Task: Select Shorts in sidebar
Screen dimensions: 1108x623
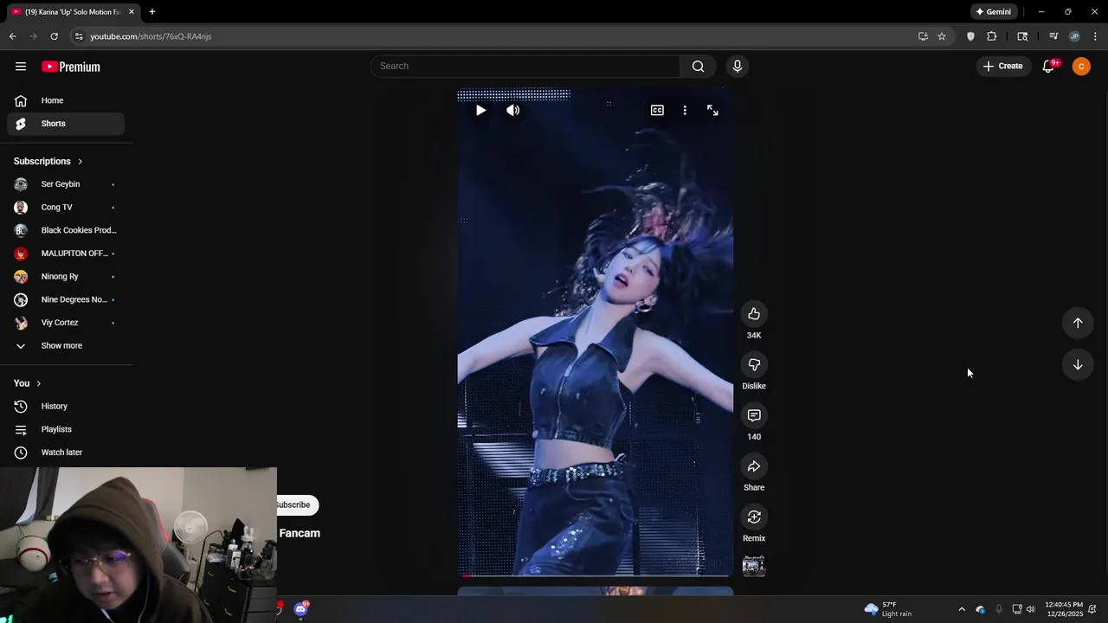Action: (x=66, y=124)
